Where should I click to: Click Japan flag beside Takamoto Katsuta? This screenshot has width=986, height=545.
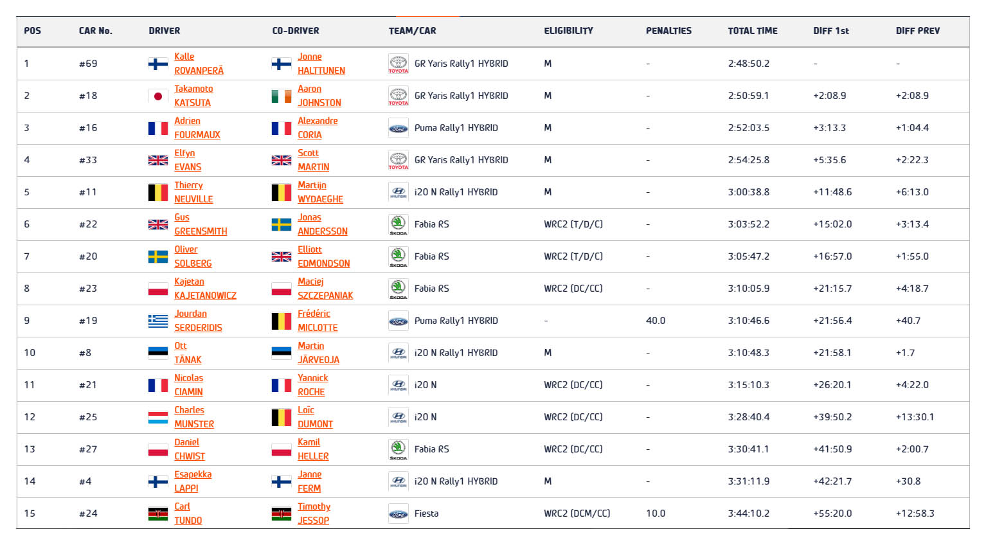158,96
